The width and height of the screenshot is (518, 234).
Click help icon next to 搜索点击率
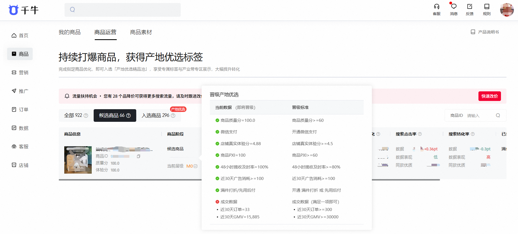[x=420, y=134]
